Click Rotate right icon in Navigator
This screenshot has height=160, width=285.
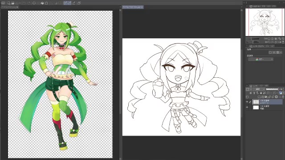point(273,42)
